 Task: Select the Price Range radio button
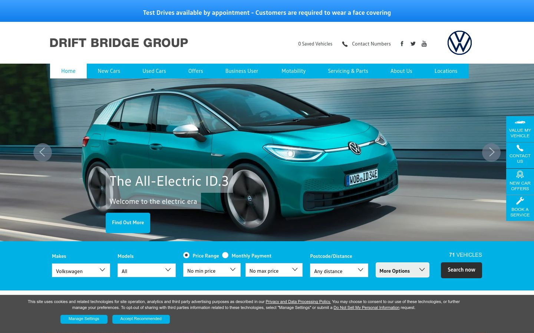(x=187, y=255)
